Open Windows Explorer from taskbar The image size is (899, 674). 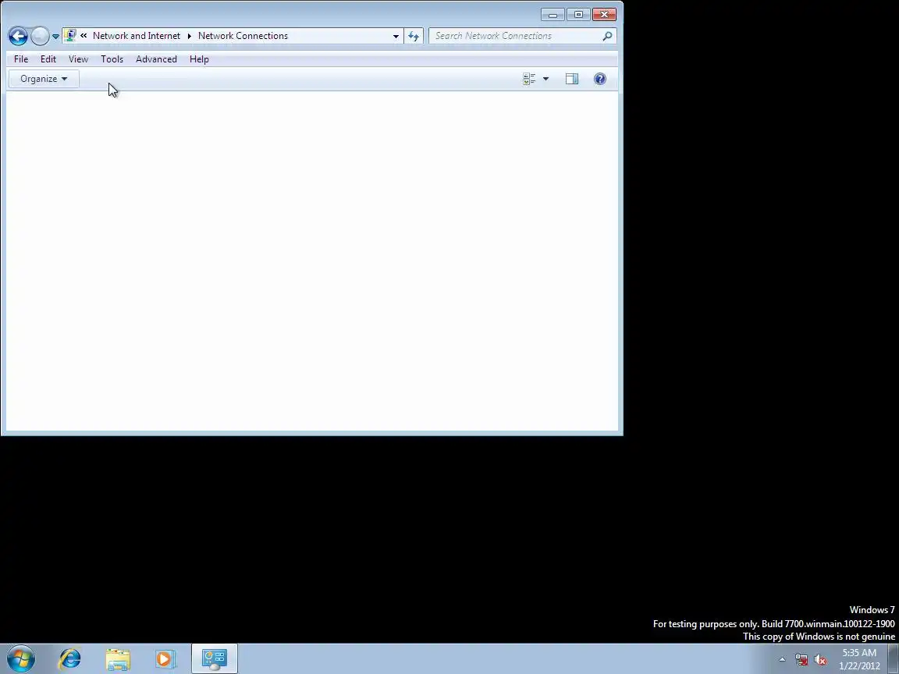click(x=118, y=659)
